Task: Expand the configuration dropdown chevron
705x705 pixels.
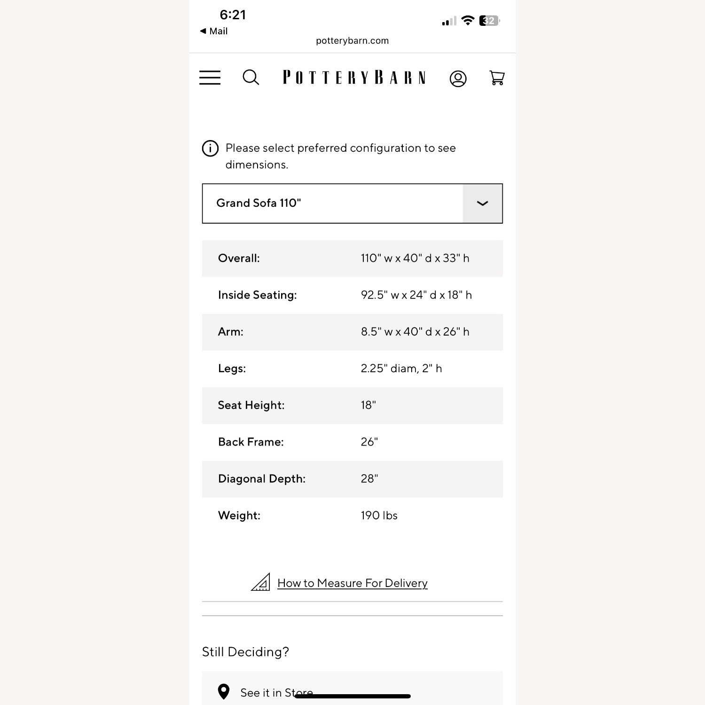Action: coord(482,204)
